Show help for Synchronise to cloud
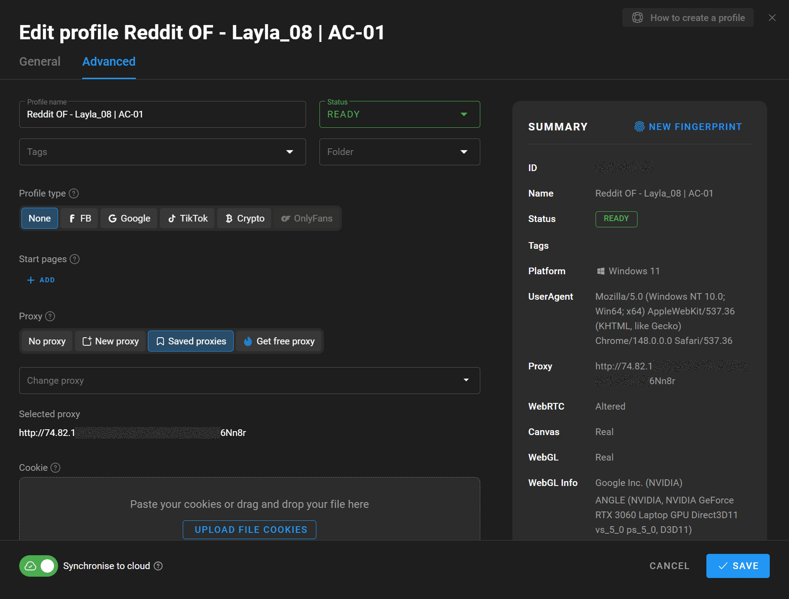The image size is (789, 599). [x=158, y=566]
